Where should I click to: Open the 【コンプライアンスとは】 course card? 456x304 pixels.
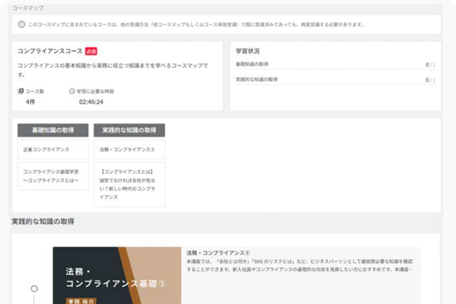coord(129,184)
